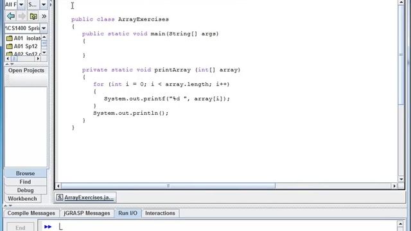
Task: Click the blue double-arrow icon in Run I/O
Action: pyautogui.click(x=48, y=227)
